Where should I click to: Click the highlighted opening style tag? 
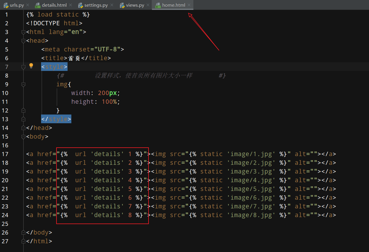coord(54,67)
